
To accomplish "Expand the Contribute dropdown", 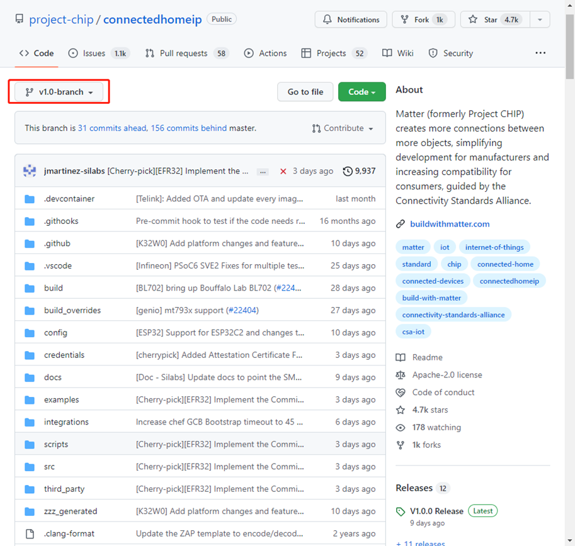I will pos(343,128).
